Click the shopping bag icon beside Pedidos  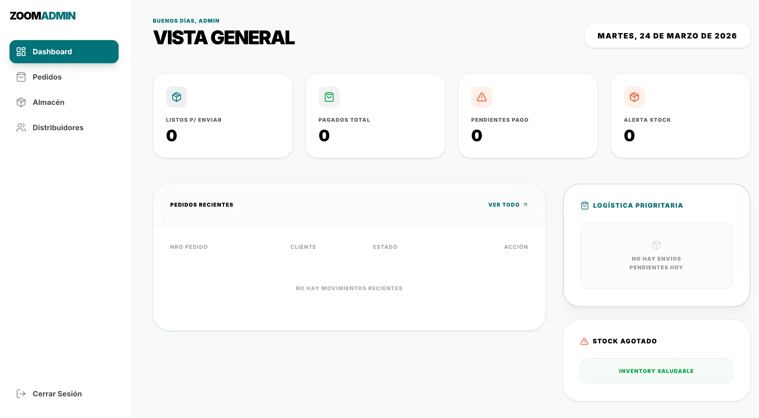pos(21,77)
